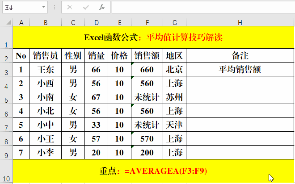The width and height of the screenshot is (295, 184).
Task: Select row 2 header
Action: [x=6, y=55]
